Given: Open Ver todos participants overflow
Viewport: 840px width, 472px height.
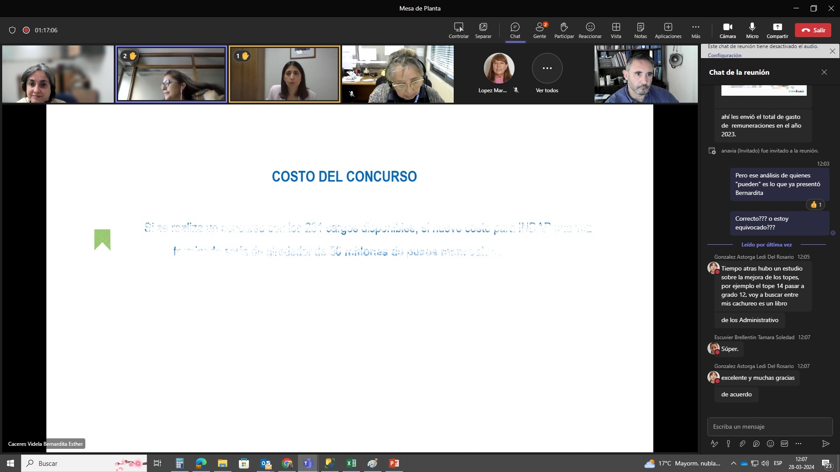Looking at the screenshot, I should point(547,68).
